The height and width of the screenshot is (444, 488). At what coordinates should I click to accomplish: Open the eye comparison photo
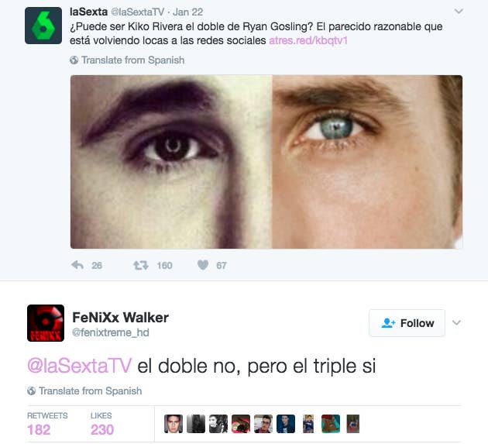266,162
